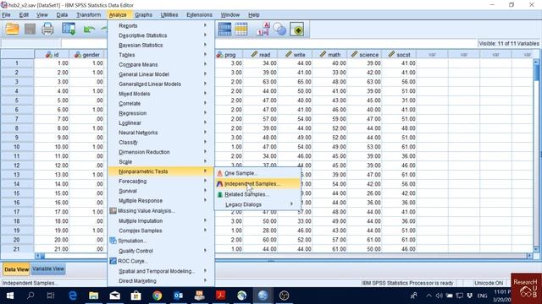The height and width of the screenshot is (304, 542).
Task: Click the math column header
Action: 329,54
